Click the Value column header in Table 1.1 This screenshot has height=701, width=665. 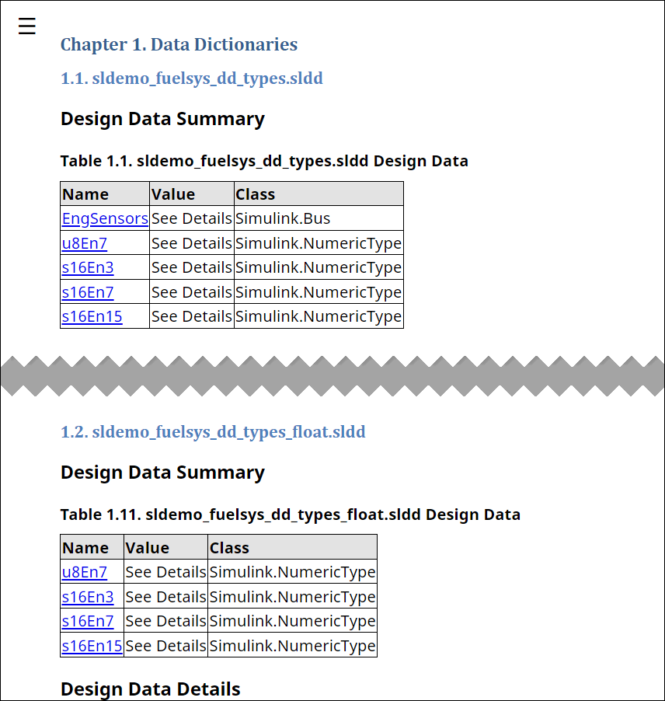pyautogui.click(x=192, y=194)
